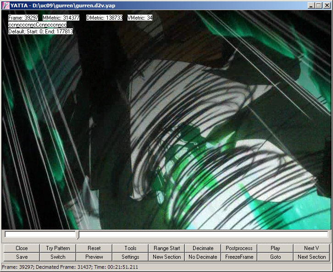333x272 pixels.
Task: Go to the Next Section
Action: (311, 257)
